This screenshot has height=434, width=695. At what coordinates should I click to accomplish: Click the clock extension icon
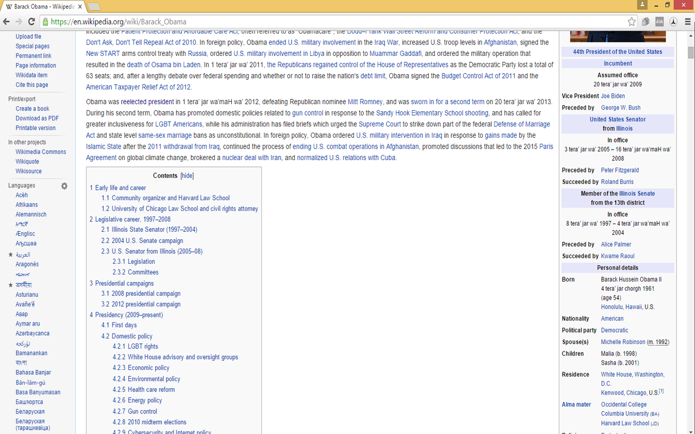point(673,22)
